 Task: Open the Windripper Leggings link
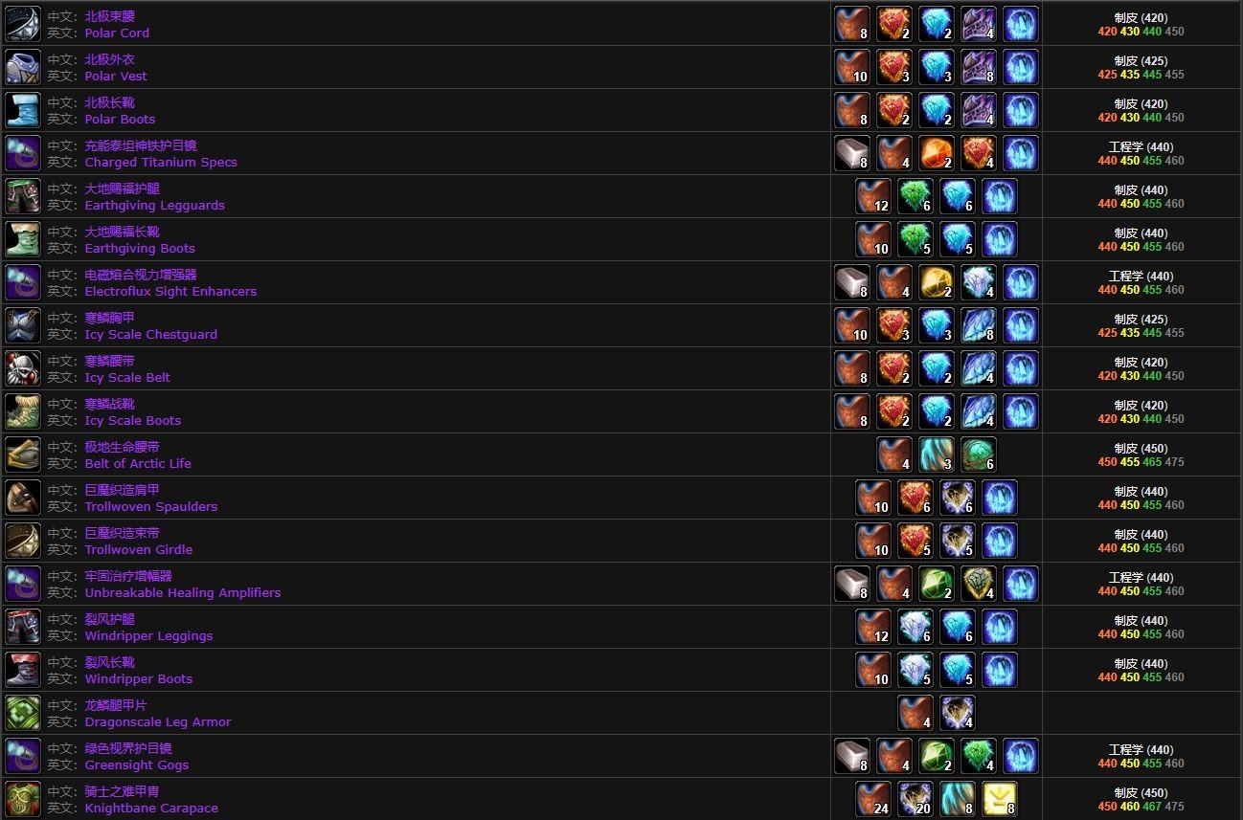point(148,635)
